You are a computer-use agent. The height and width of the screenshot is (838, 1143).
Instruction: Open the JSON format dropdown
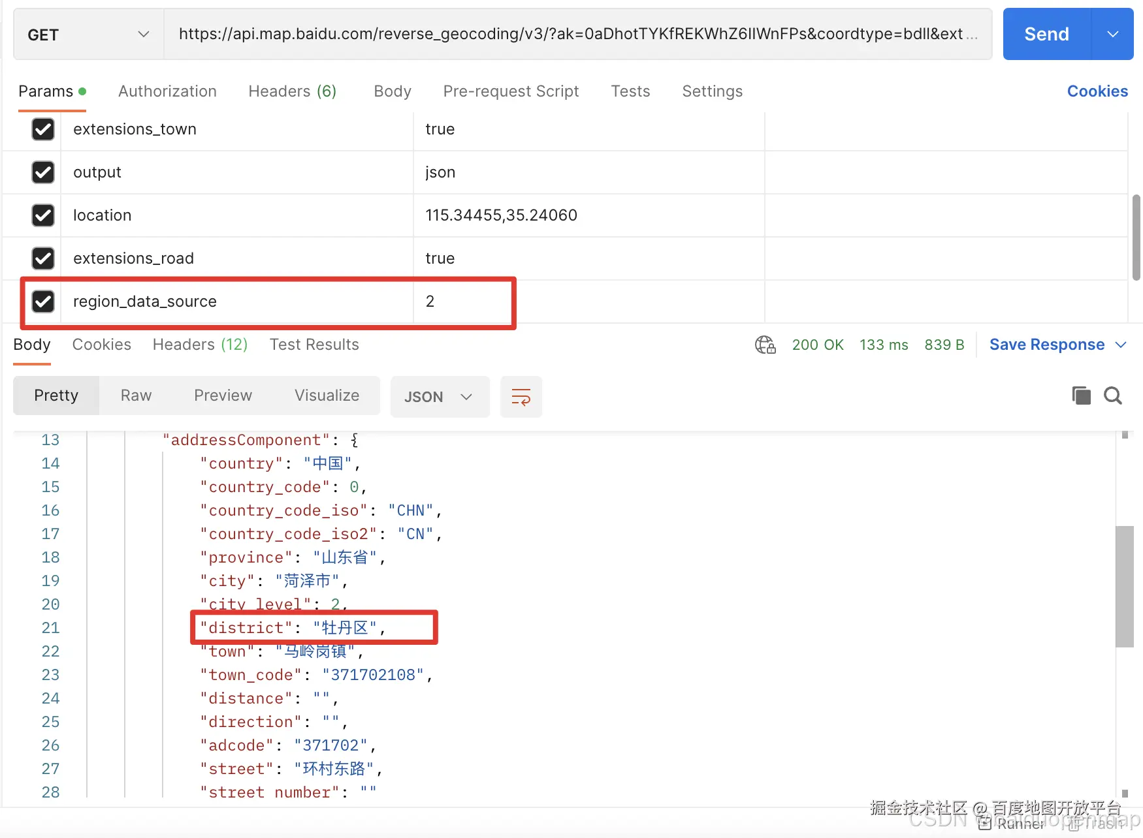click(x=440, y=397)
